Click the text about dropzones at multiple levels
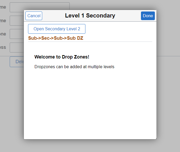Screen dimensions: 180x152 pyautogui.click(x=74, y=67)
